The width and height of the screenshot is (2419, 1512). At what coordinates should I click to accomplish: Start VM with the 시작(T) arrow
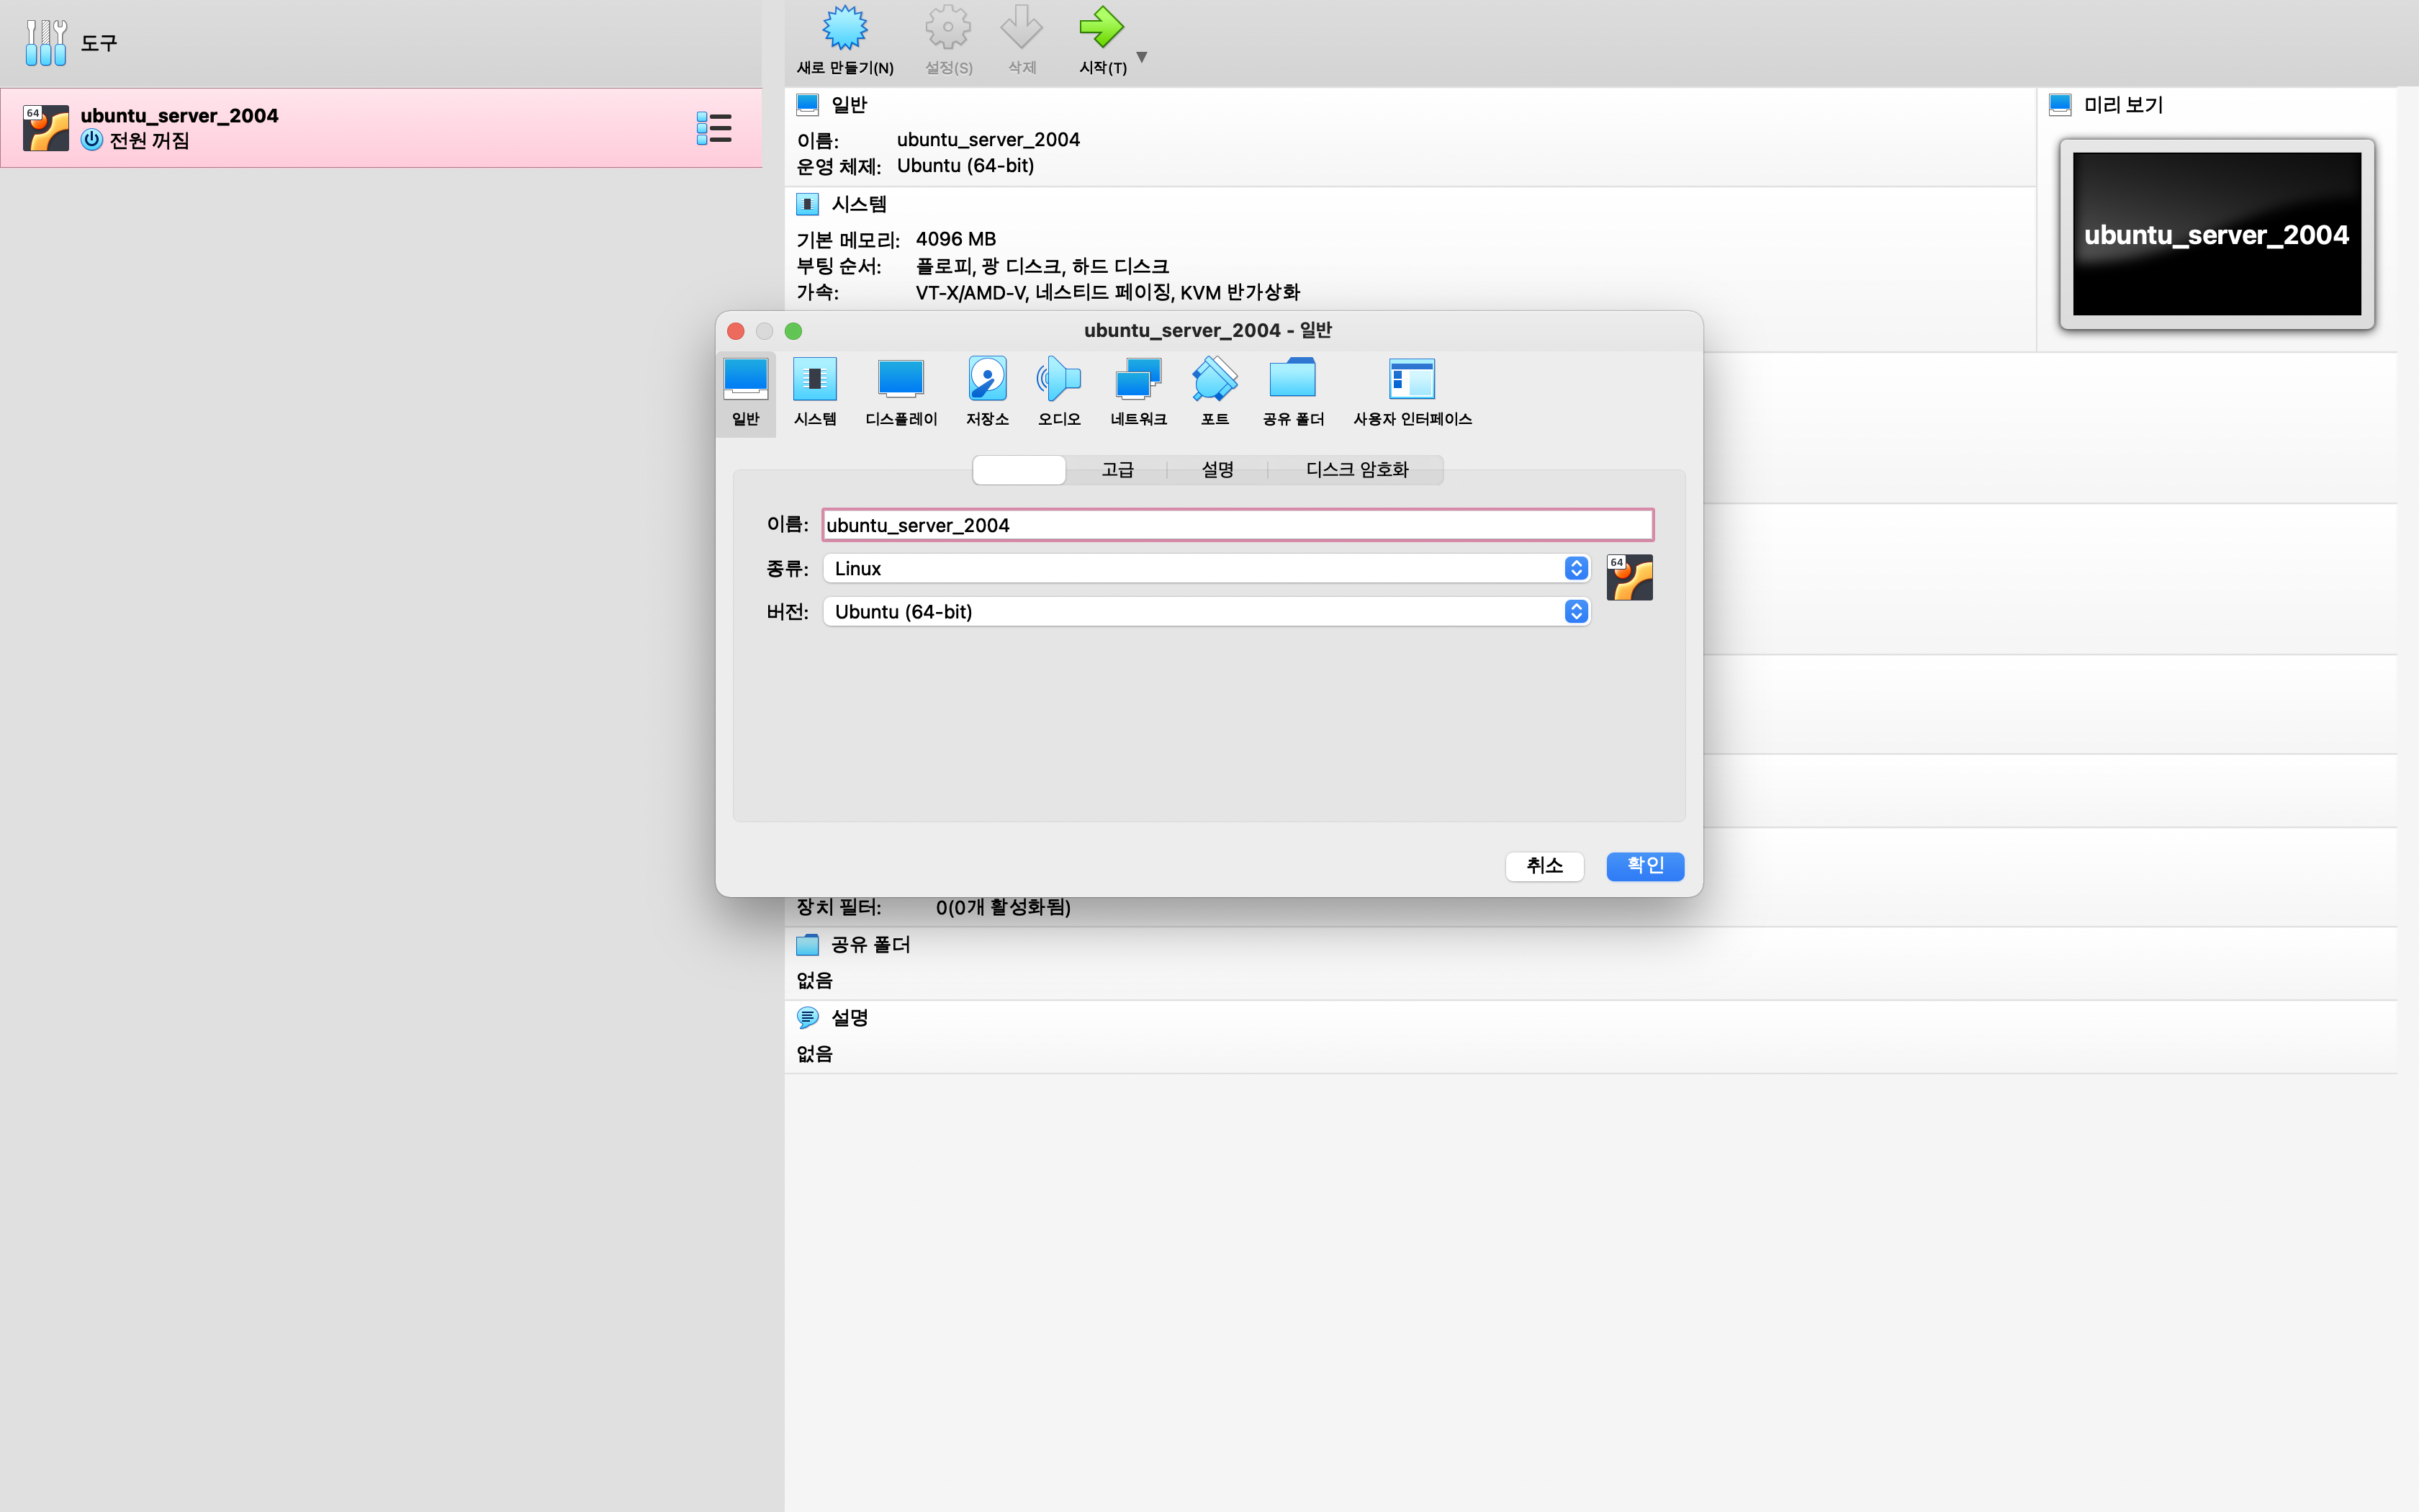point(1102,40)
